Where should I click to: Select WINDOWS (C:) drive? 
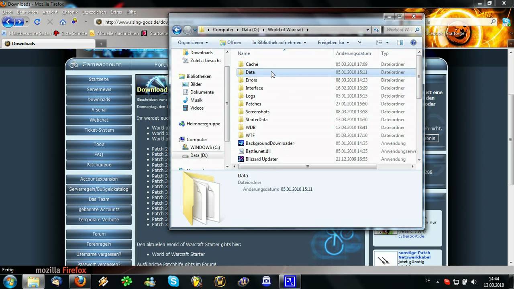point(205,147)
